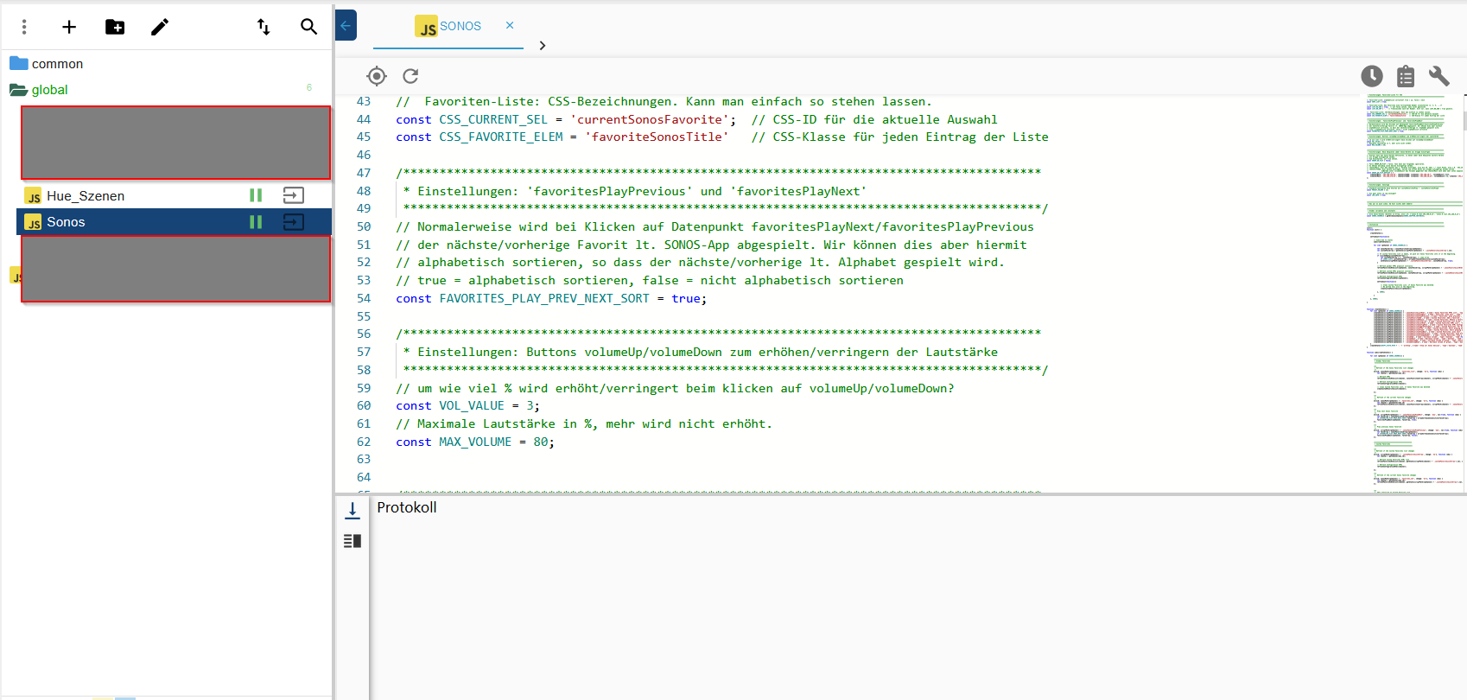Viewport: 1467px width, 700px height.
Task: Pause the Sonos script
Action: [x=256, y=222]
